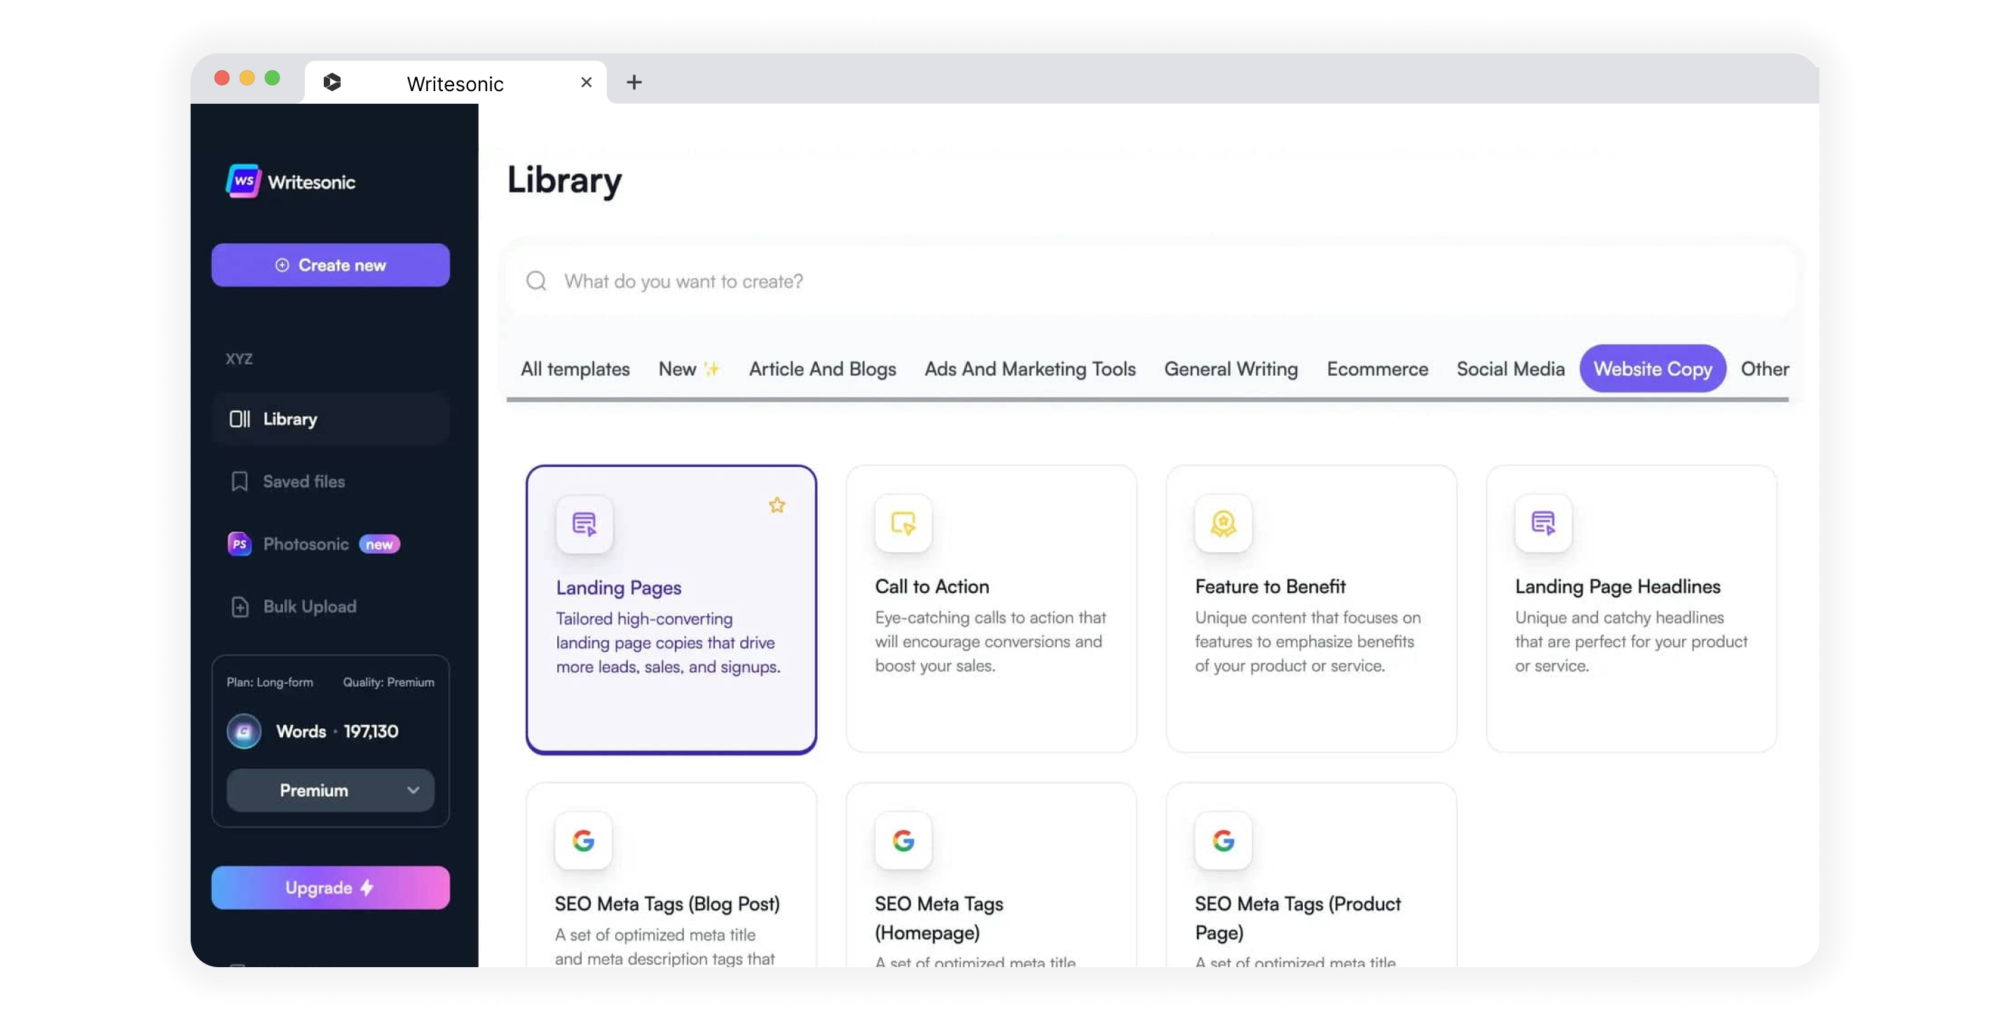Close the Writesonic browser tab
2010x1019 pixels.
click(x=587, y=82)
